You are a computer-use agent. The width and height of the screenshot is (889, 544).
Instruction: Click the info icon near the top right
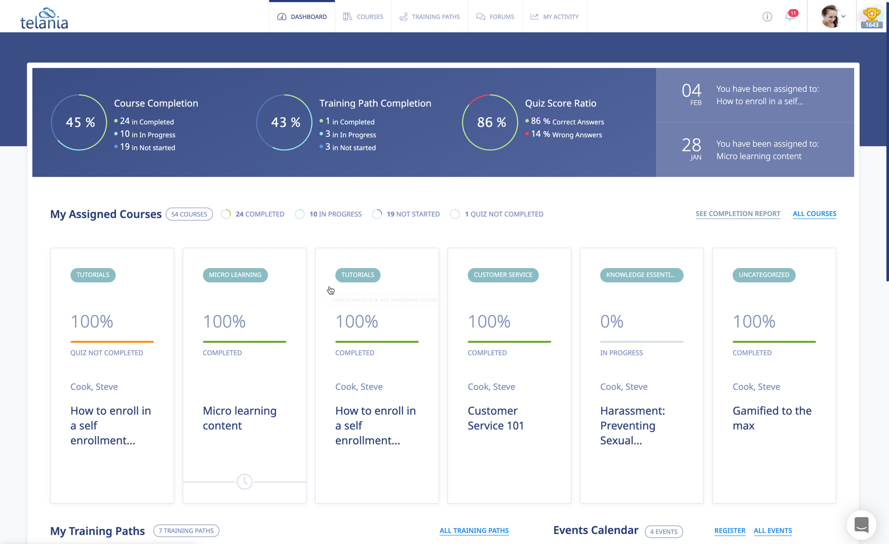click(767, 16)
